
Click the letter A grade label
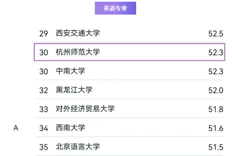click(15, 128)
